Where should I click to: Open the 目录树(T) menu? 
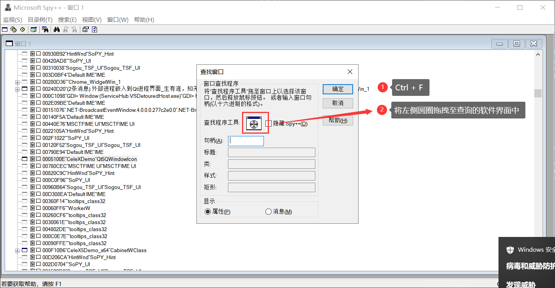tap(40, 20)
